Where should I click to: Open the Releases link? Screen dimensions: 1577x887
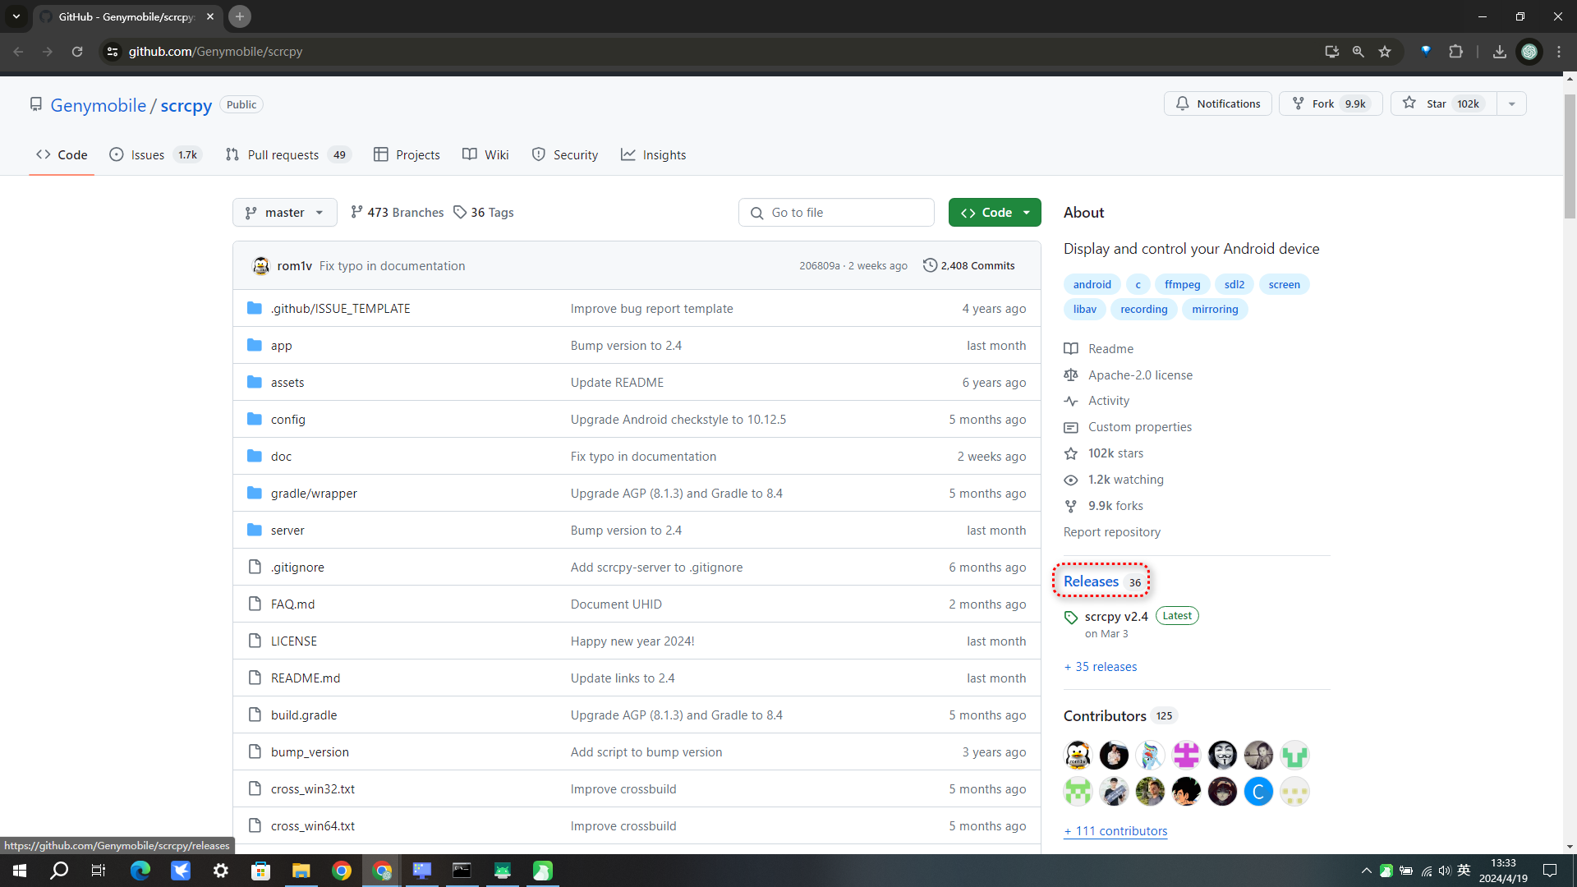1091,581
